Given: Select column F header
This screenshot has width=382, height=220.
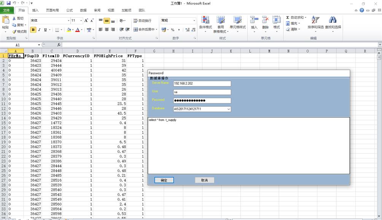Looking at the screenshot, I should pyautogui.click(x=135, y=51).
